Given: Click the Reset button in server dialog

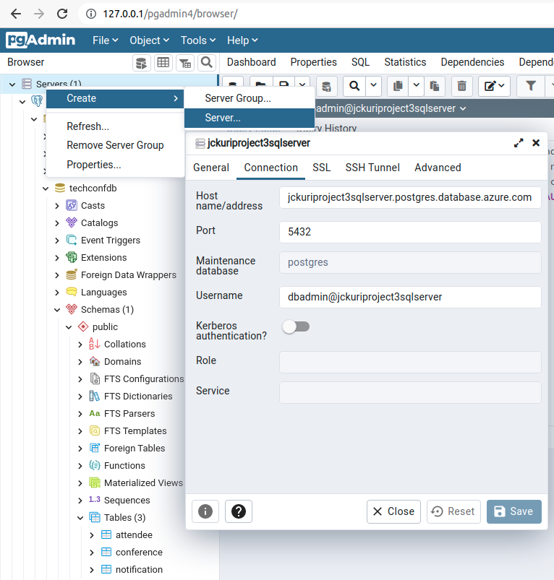Looking at the screenshot, I should (x=453, y=511).
